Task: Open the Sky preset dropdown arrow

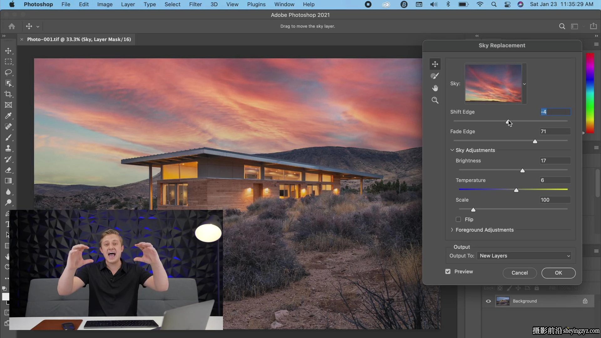Action: click(524, 84)
